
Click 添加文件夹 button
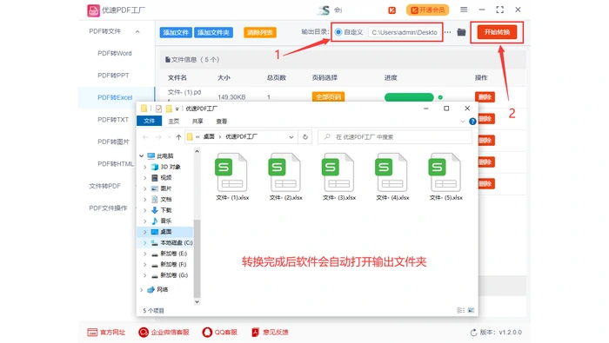[x=213, y=32]
